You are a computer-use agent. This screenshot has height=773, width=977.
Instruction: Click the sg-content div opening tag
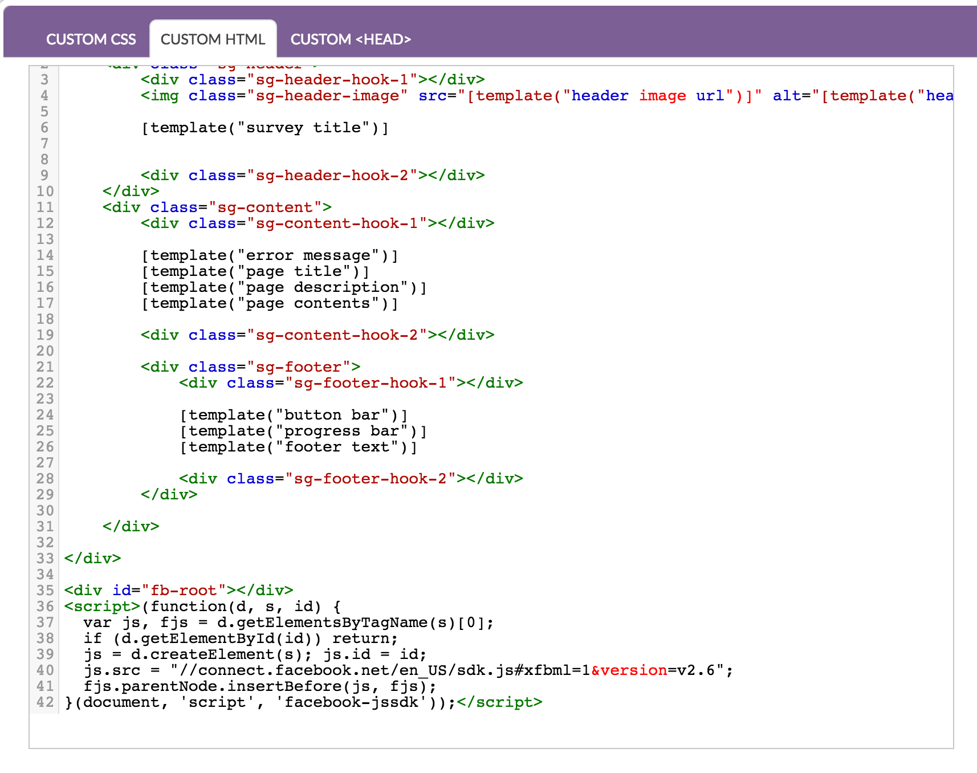(x=217, y=208)
